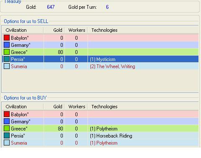The image size is (201, 158).
Task: Select Persia* name in the BUY list
Action: 18,136
